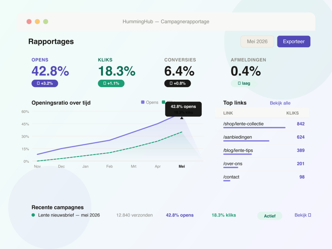
Task: Sort by the LINK column header
Action: click(x=228, y=113)
